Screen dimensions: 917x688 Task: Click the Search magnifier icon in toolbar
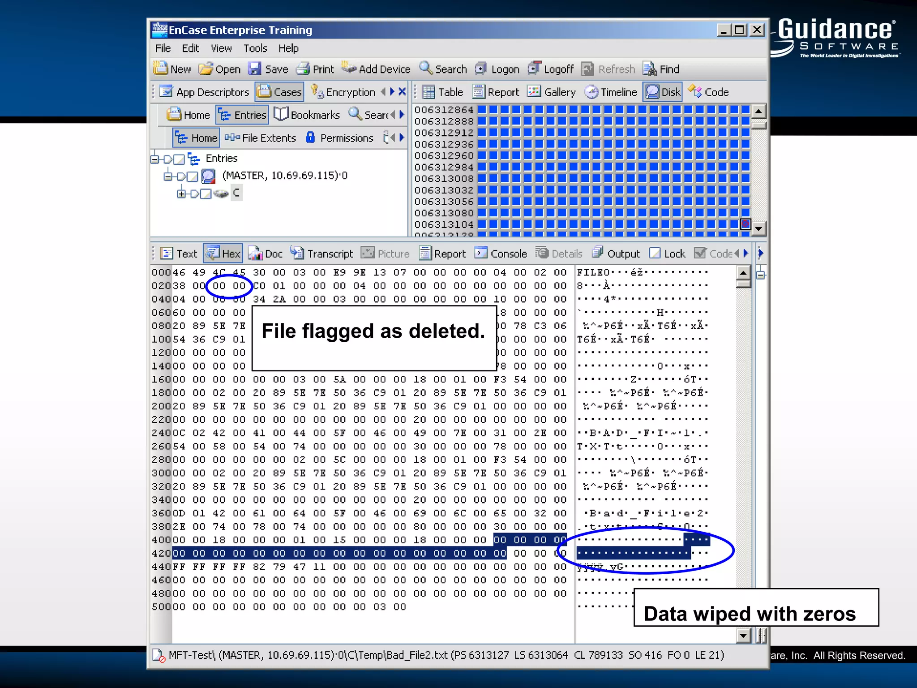[426, 68]
